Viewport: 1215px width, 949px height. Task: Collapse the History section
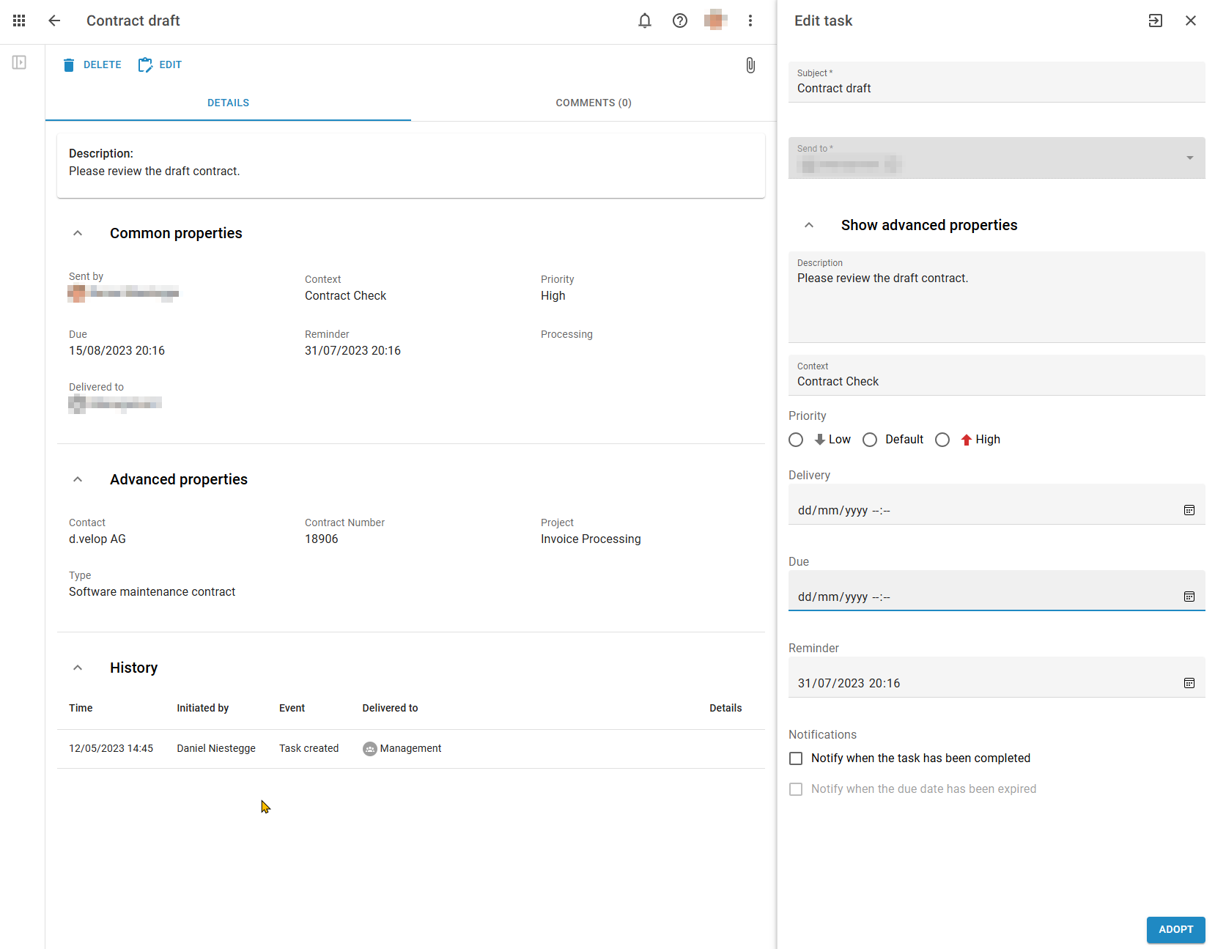tap(78, 667)
